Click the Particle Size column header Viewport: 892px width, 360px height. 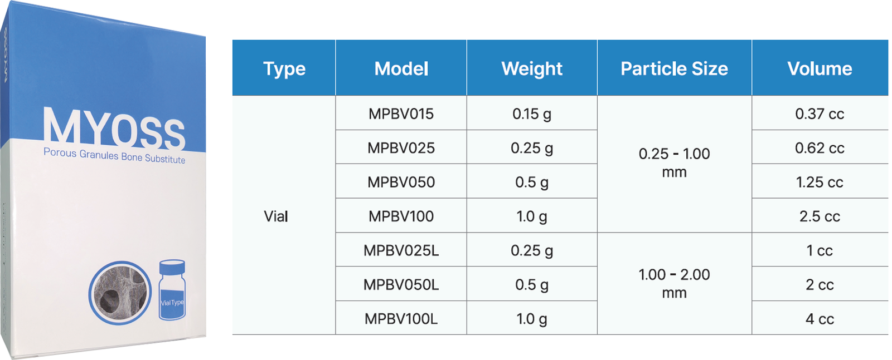(x=675, y=68)
